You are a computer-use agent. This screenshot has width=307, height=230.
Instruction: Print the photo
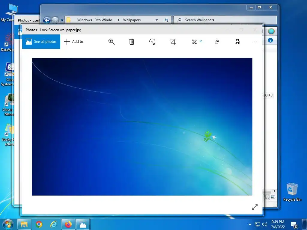tap(237, 41)
